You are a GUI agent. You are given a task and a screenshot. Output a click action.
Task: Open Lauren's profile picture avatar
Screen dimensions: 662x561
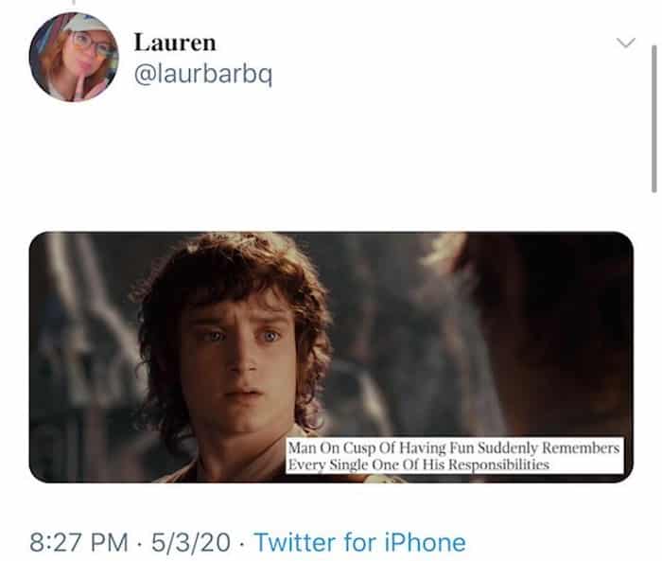click(x=74, y=57)
